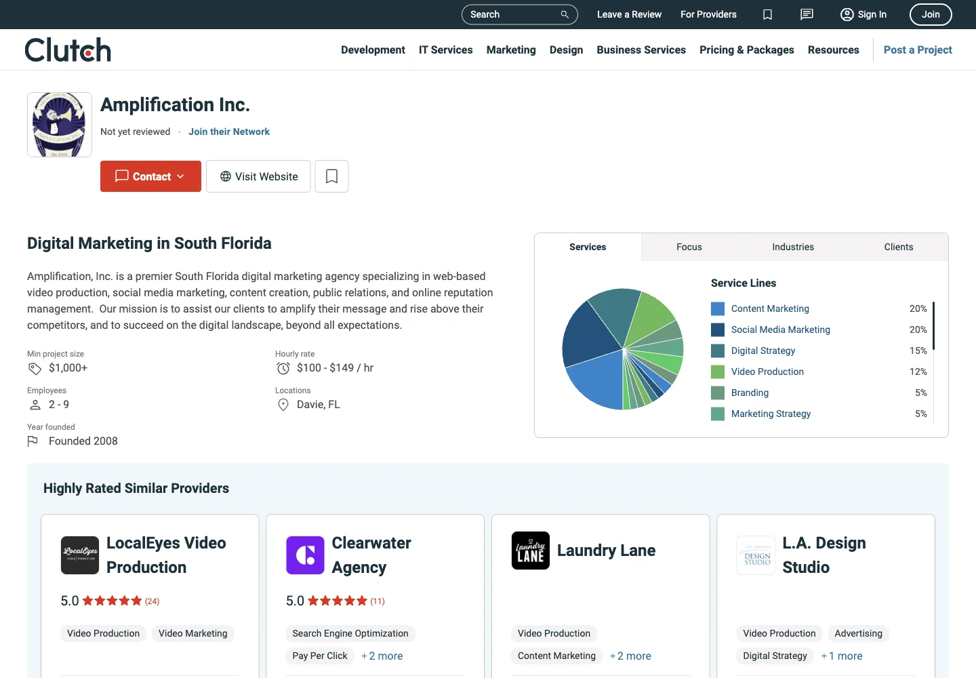976x678 pixels.
Task: Open saved bookmarks icon in top bar
Action: click(x=767, y=14)
